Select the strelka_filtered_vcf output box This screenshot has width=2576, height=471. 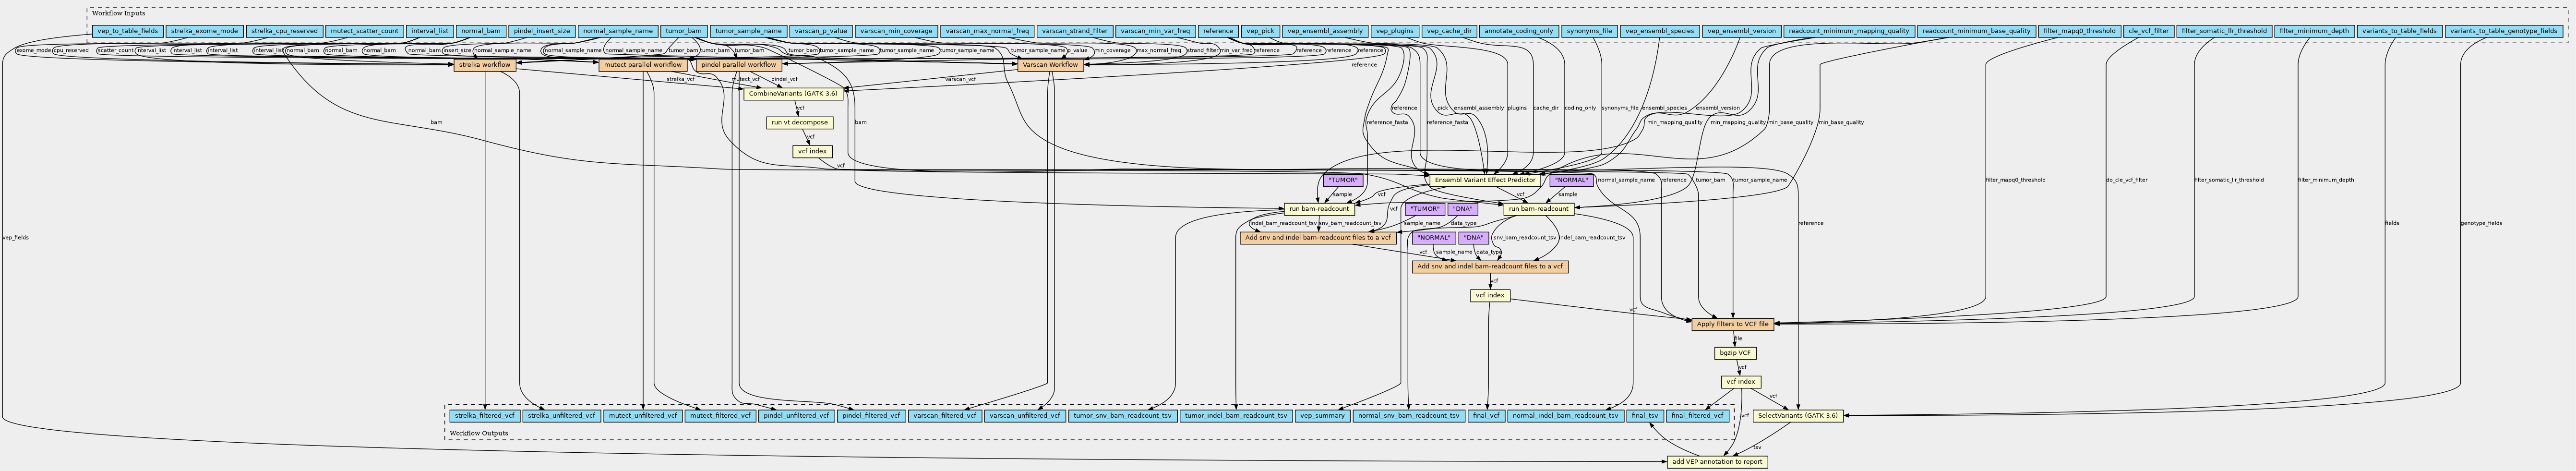(x=484, y=415)
